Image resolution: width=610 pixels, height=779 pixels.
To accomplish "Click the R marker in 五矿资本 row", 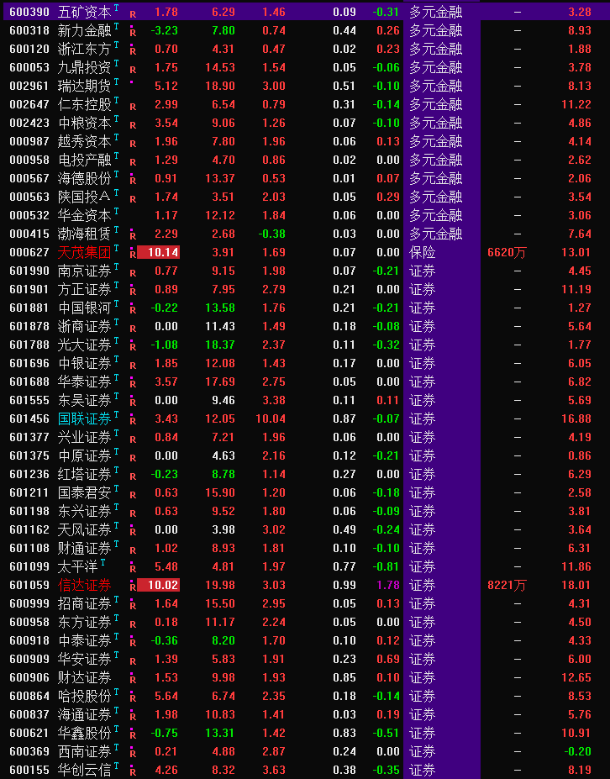I will [133, 14].
